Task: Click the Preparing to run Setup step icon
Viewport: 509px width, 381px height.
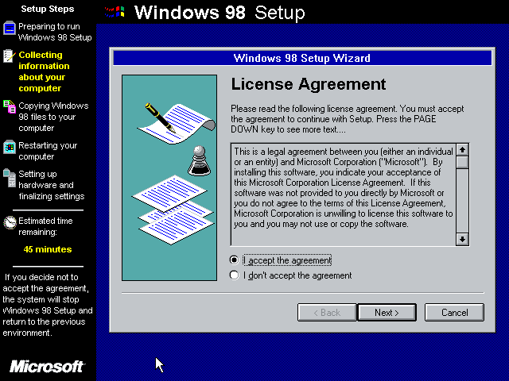Action: (10, 28)
